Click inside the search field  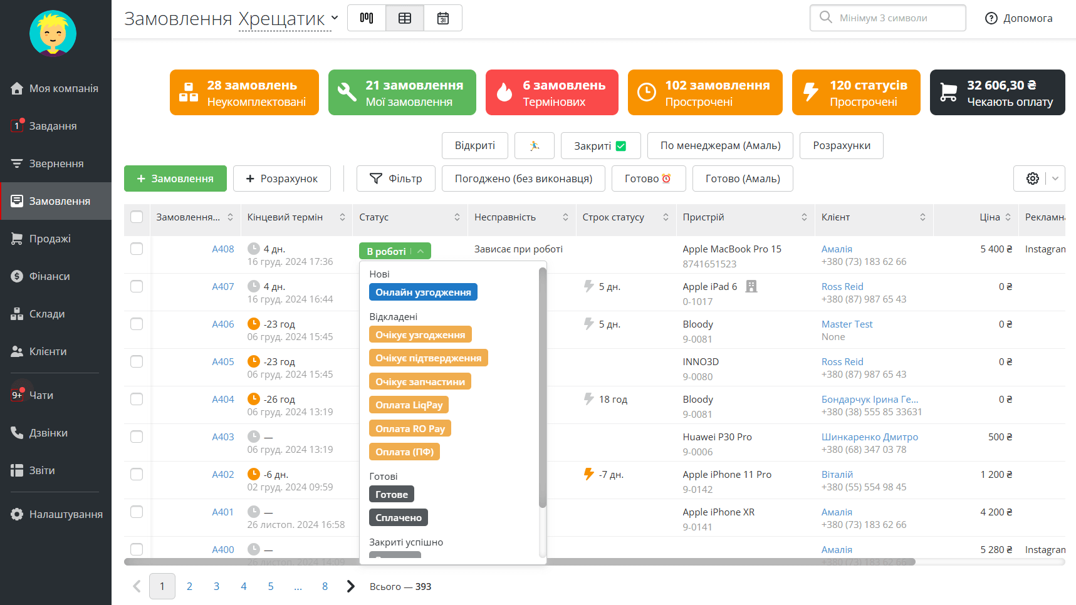(888, 18)
